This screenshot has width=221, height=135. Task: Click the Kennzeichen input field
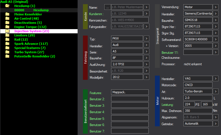click(x=130, y=20)
